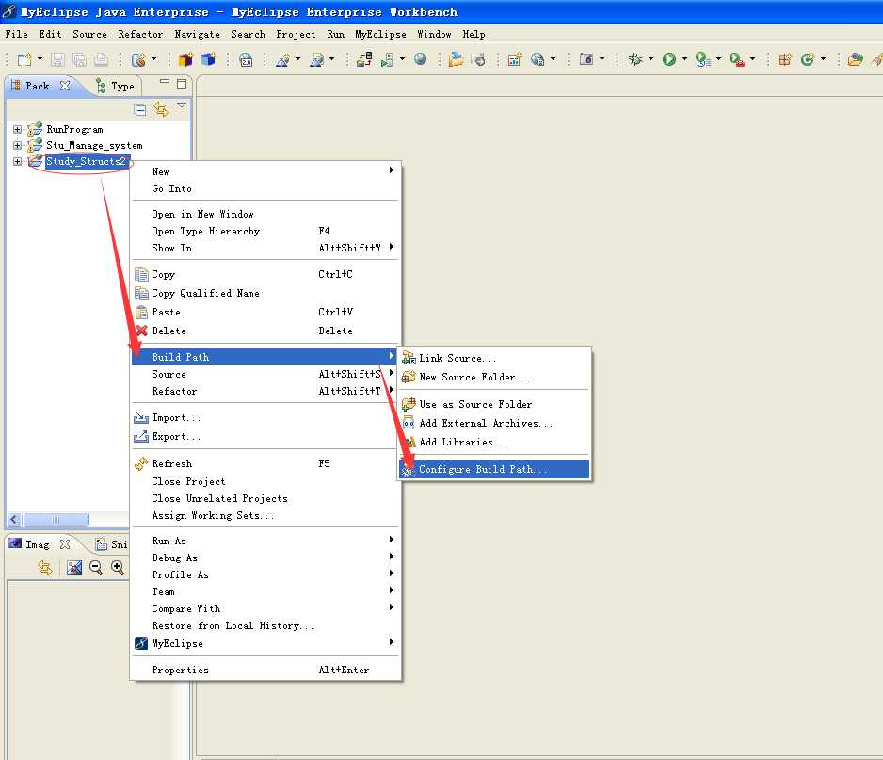Viewport: 883px width, 760px height.
Task: Open Properties from the context menu
Action: point(265,670)
